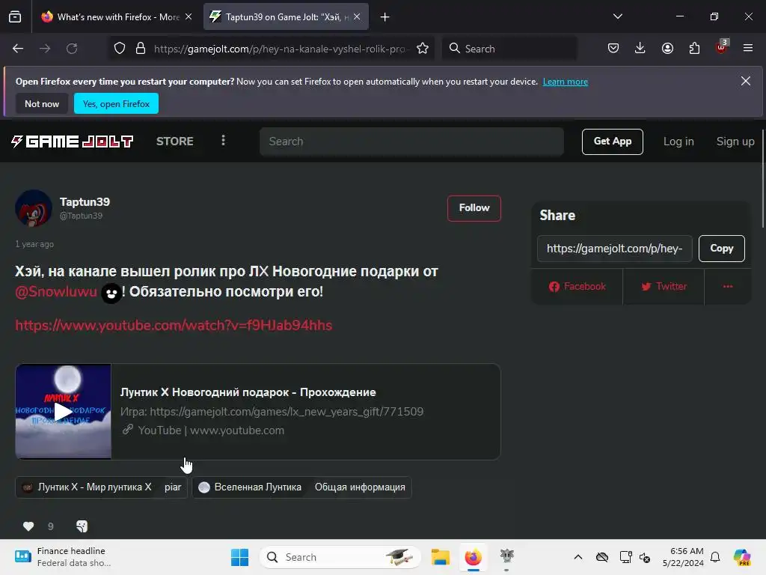This screenshot has width=766, height=575.
Task: Click Not now in notification bar
Action: [42, 103]
